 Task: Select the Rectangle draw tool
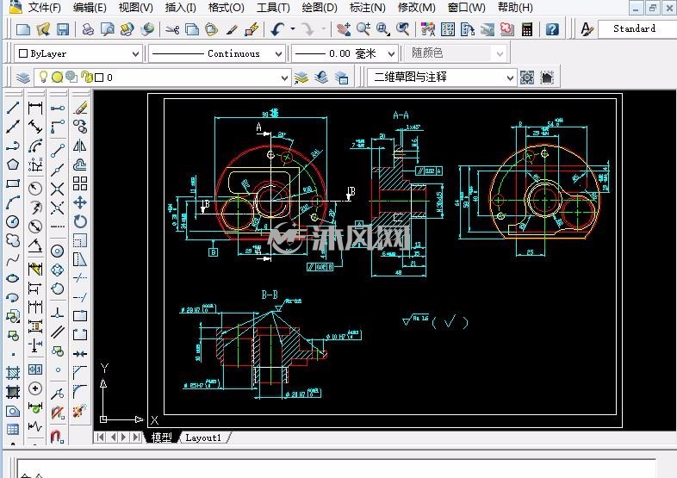click(13, 183)
